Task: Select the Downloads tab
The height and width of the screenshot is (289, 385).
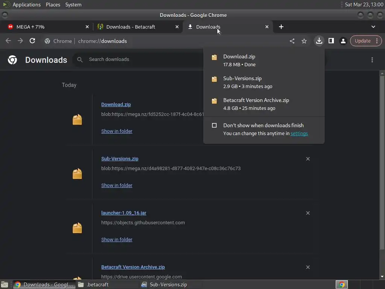Action: (227, 27)
